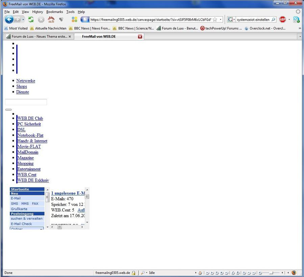Click the lock icon in the status bar
304x277 pixels.
pyautogui.click(x=133, y=273)
